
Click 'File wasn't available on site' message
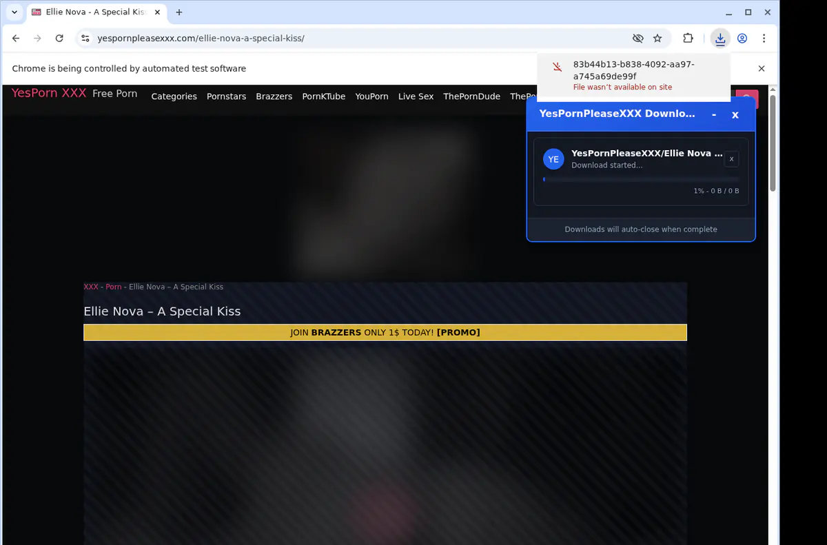coord(622,88)
